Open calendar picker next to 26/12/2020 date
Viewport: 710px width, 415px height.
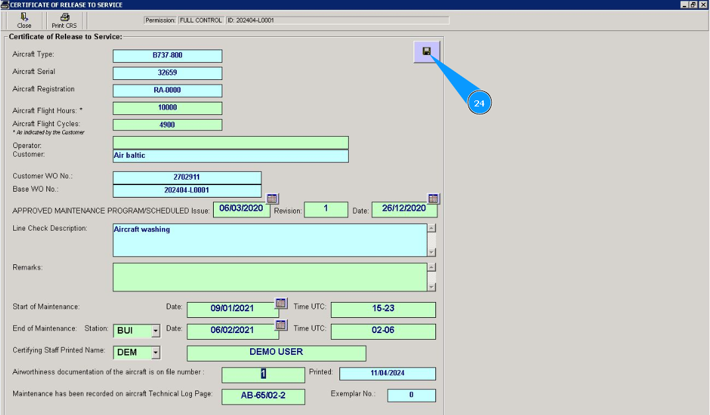pos(433,199)
